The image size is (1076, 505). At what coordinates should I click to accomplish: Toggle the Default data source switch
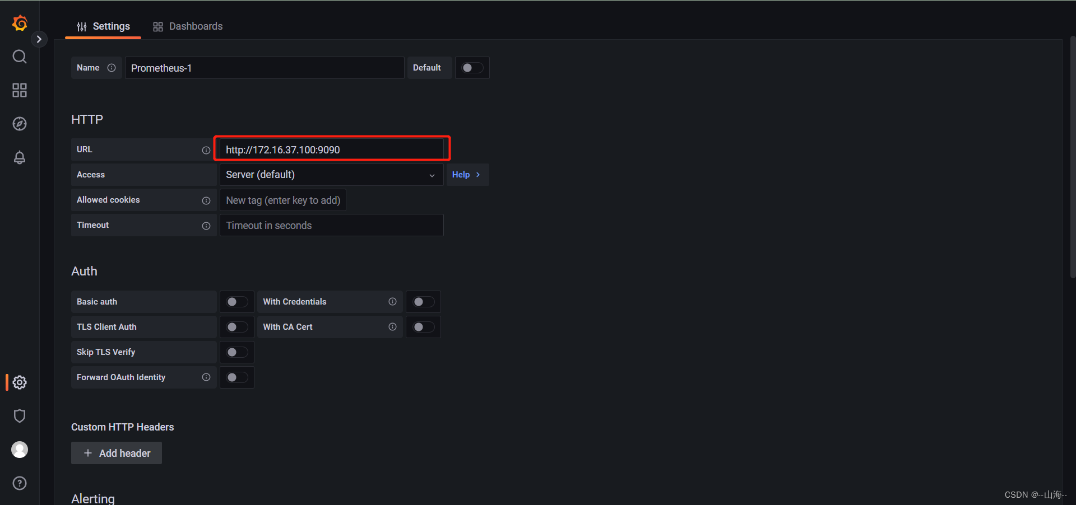(472, 68)
